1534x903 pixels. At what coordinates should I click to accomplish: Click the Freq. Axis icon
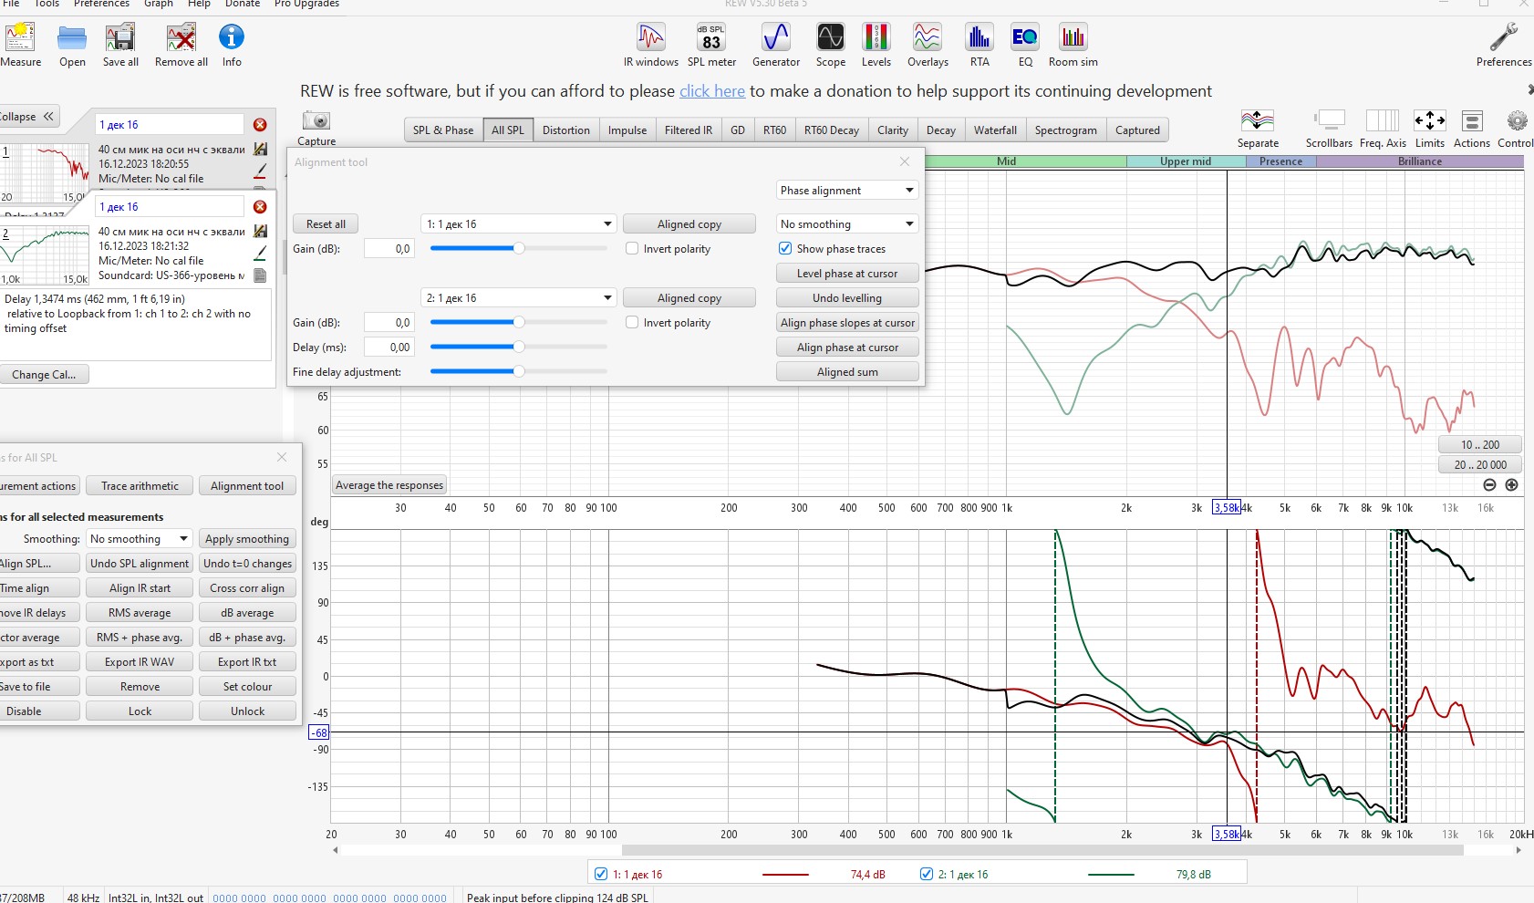click(1383, 120)
